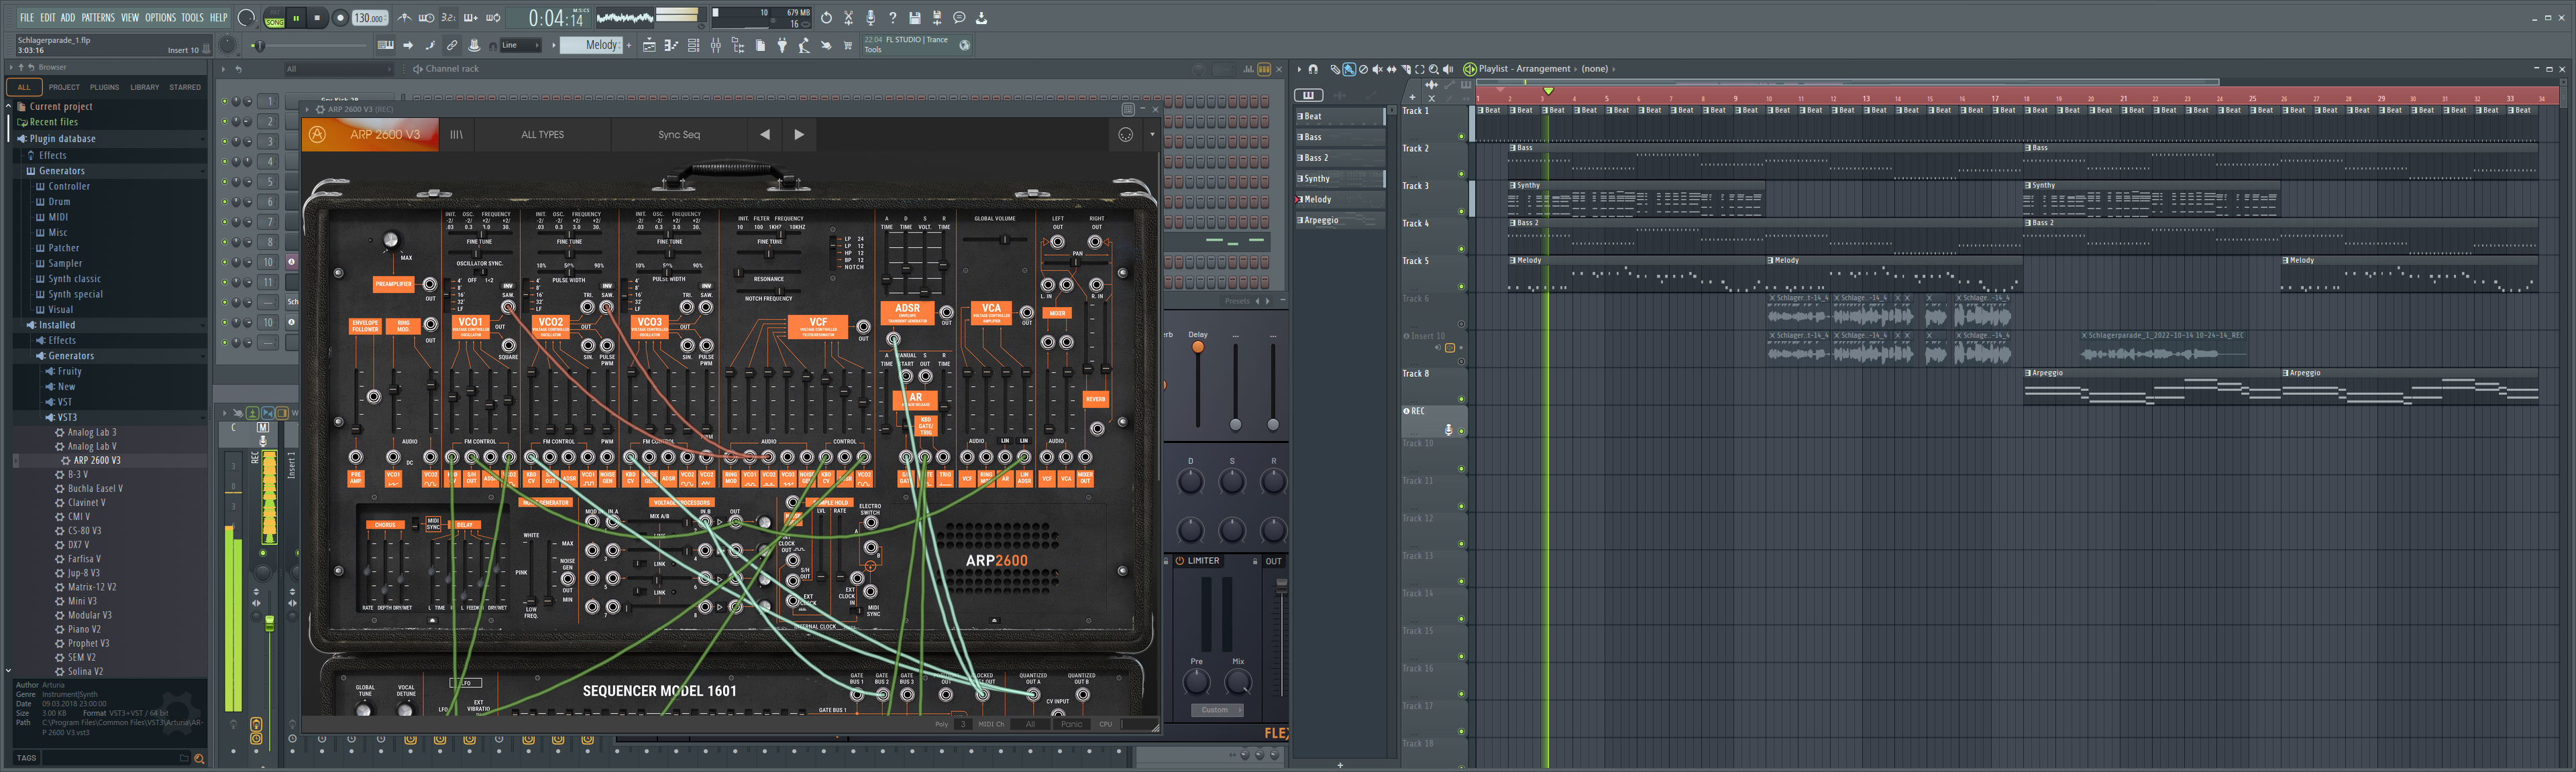
Task: Toggle wait for input icon
Action: pyautogui.click(x=426, y=18)
